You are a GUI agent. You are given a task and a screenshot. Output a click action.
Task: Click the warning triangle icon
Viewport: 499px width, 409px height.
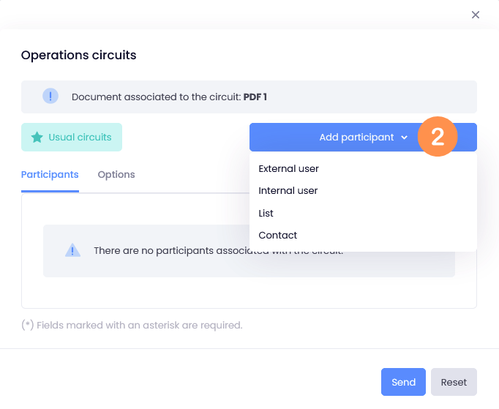(72, 250)
